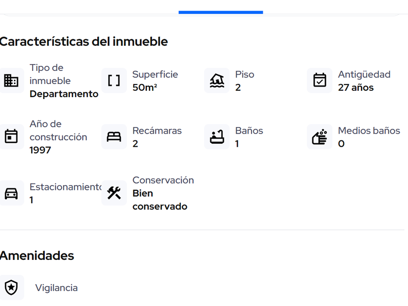The height and width of the screenshot is (306, 408).
Task: Click the 1997 construction year value
Action: pyautogui.click(x=40, y=151)
